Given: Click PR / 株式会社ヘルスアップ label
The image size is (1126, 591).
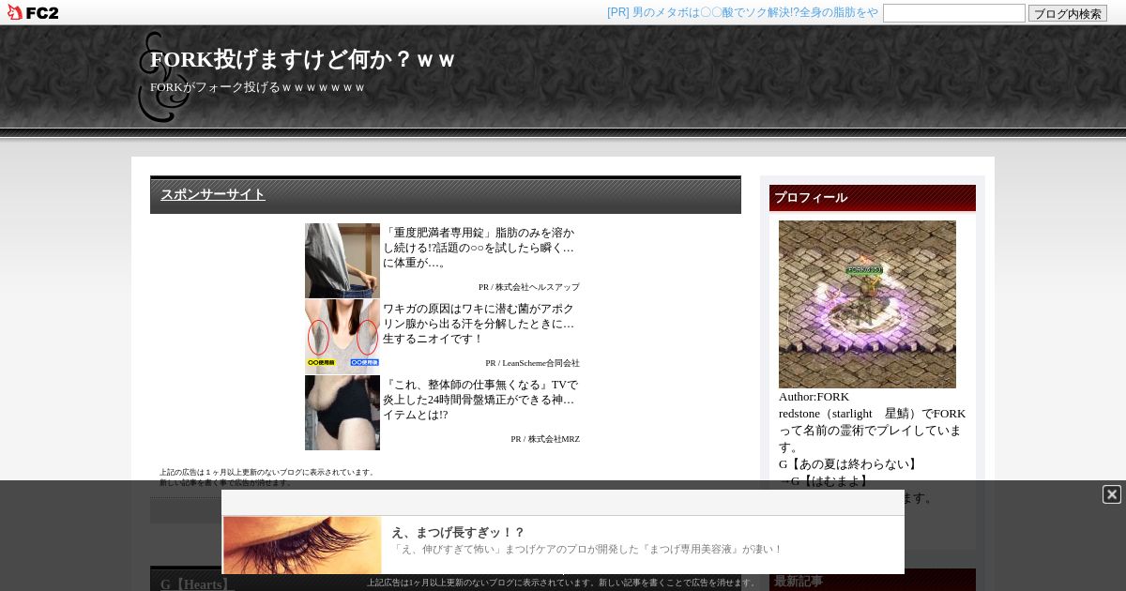Looking at the screenshot, I should click(529, 287).
